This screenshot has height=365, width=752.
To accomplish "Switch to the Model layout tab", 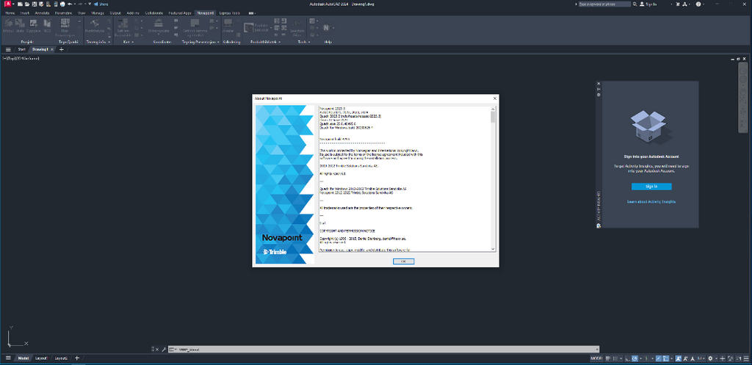I will coord(23,358).
